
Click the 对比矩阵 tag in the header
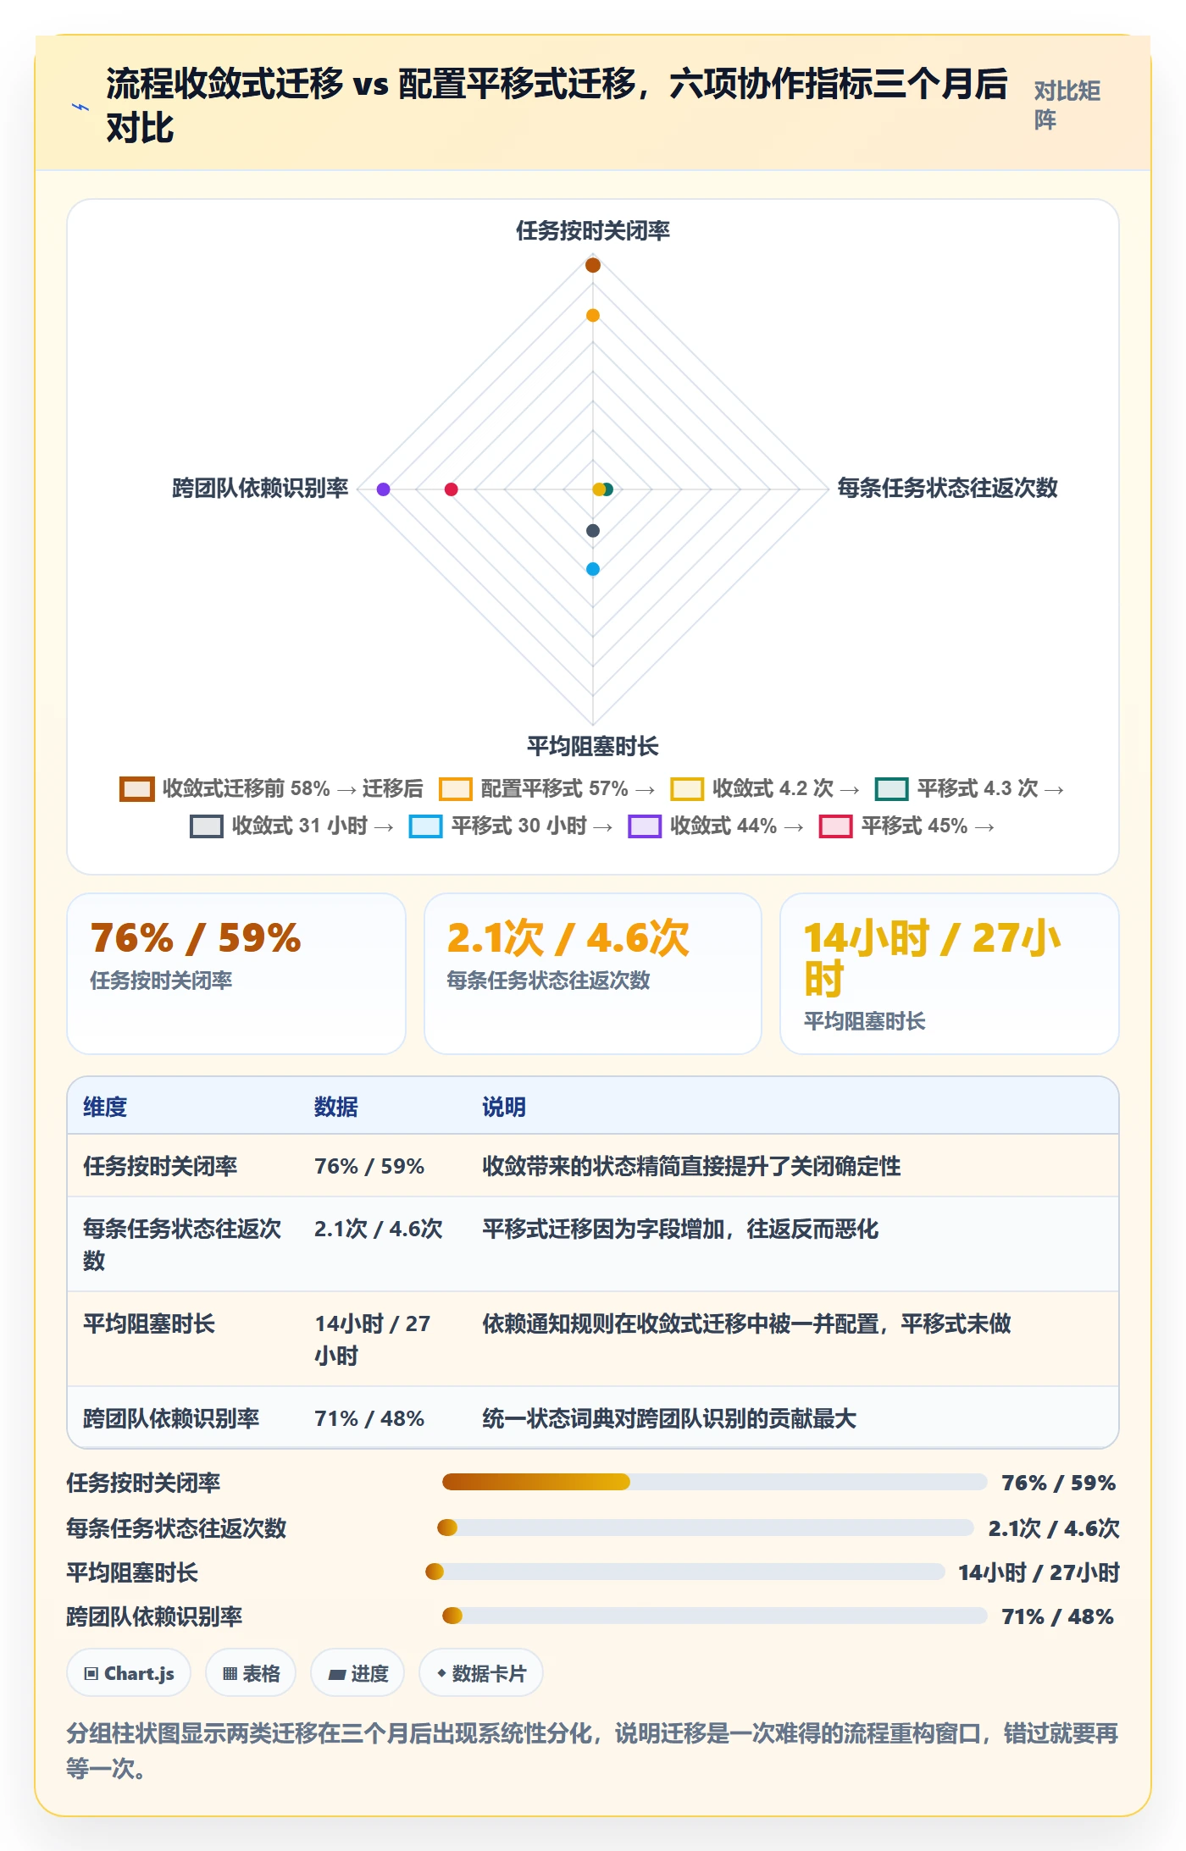1067,105
